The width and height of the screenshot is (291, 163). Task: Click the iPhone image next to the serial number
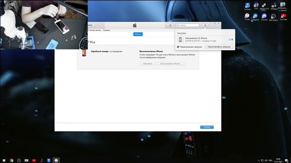[84, 53]
